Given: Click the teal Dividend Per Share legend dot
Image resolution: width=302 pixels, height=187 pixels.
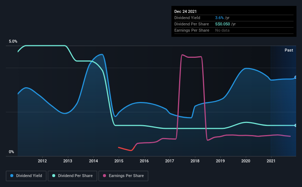Looking at the screenshot, I should coord(54,176).
